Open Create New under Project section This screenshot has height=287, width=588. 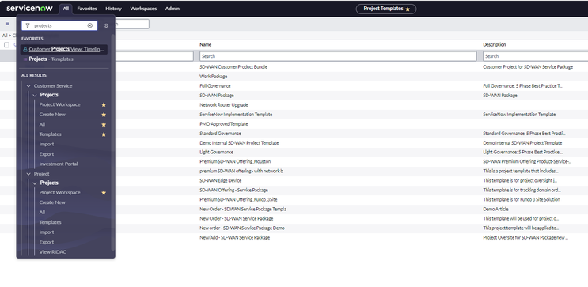tap(52, 202)
